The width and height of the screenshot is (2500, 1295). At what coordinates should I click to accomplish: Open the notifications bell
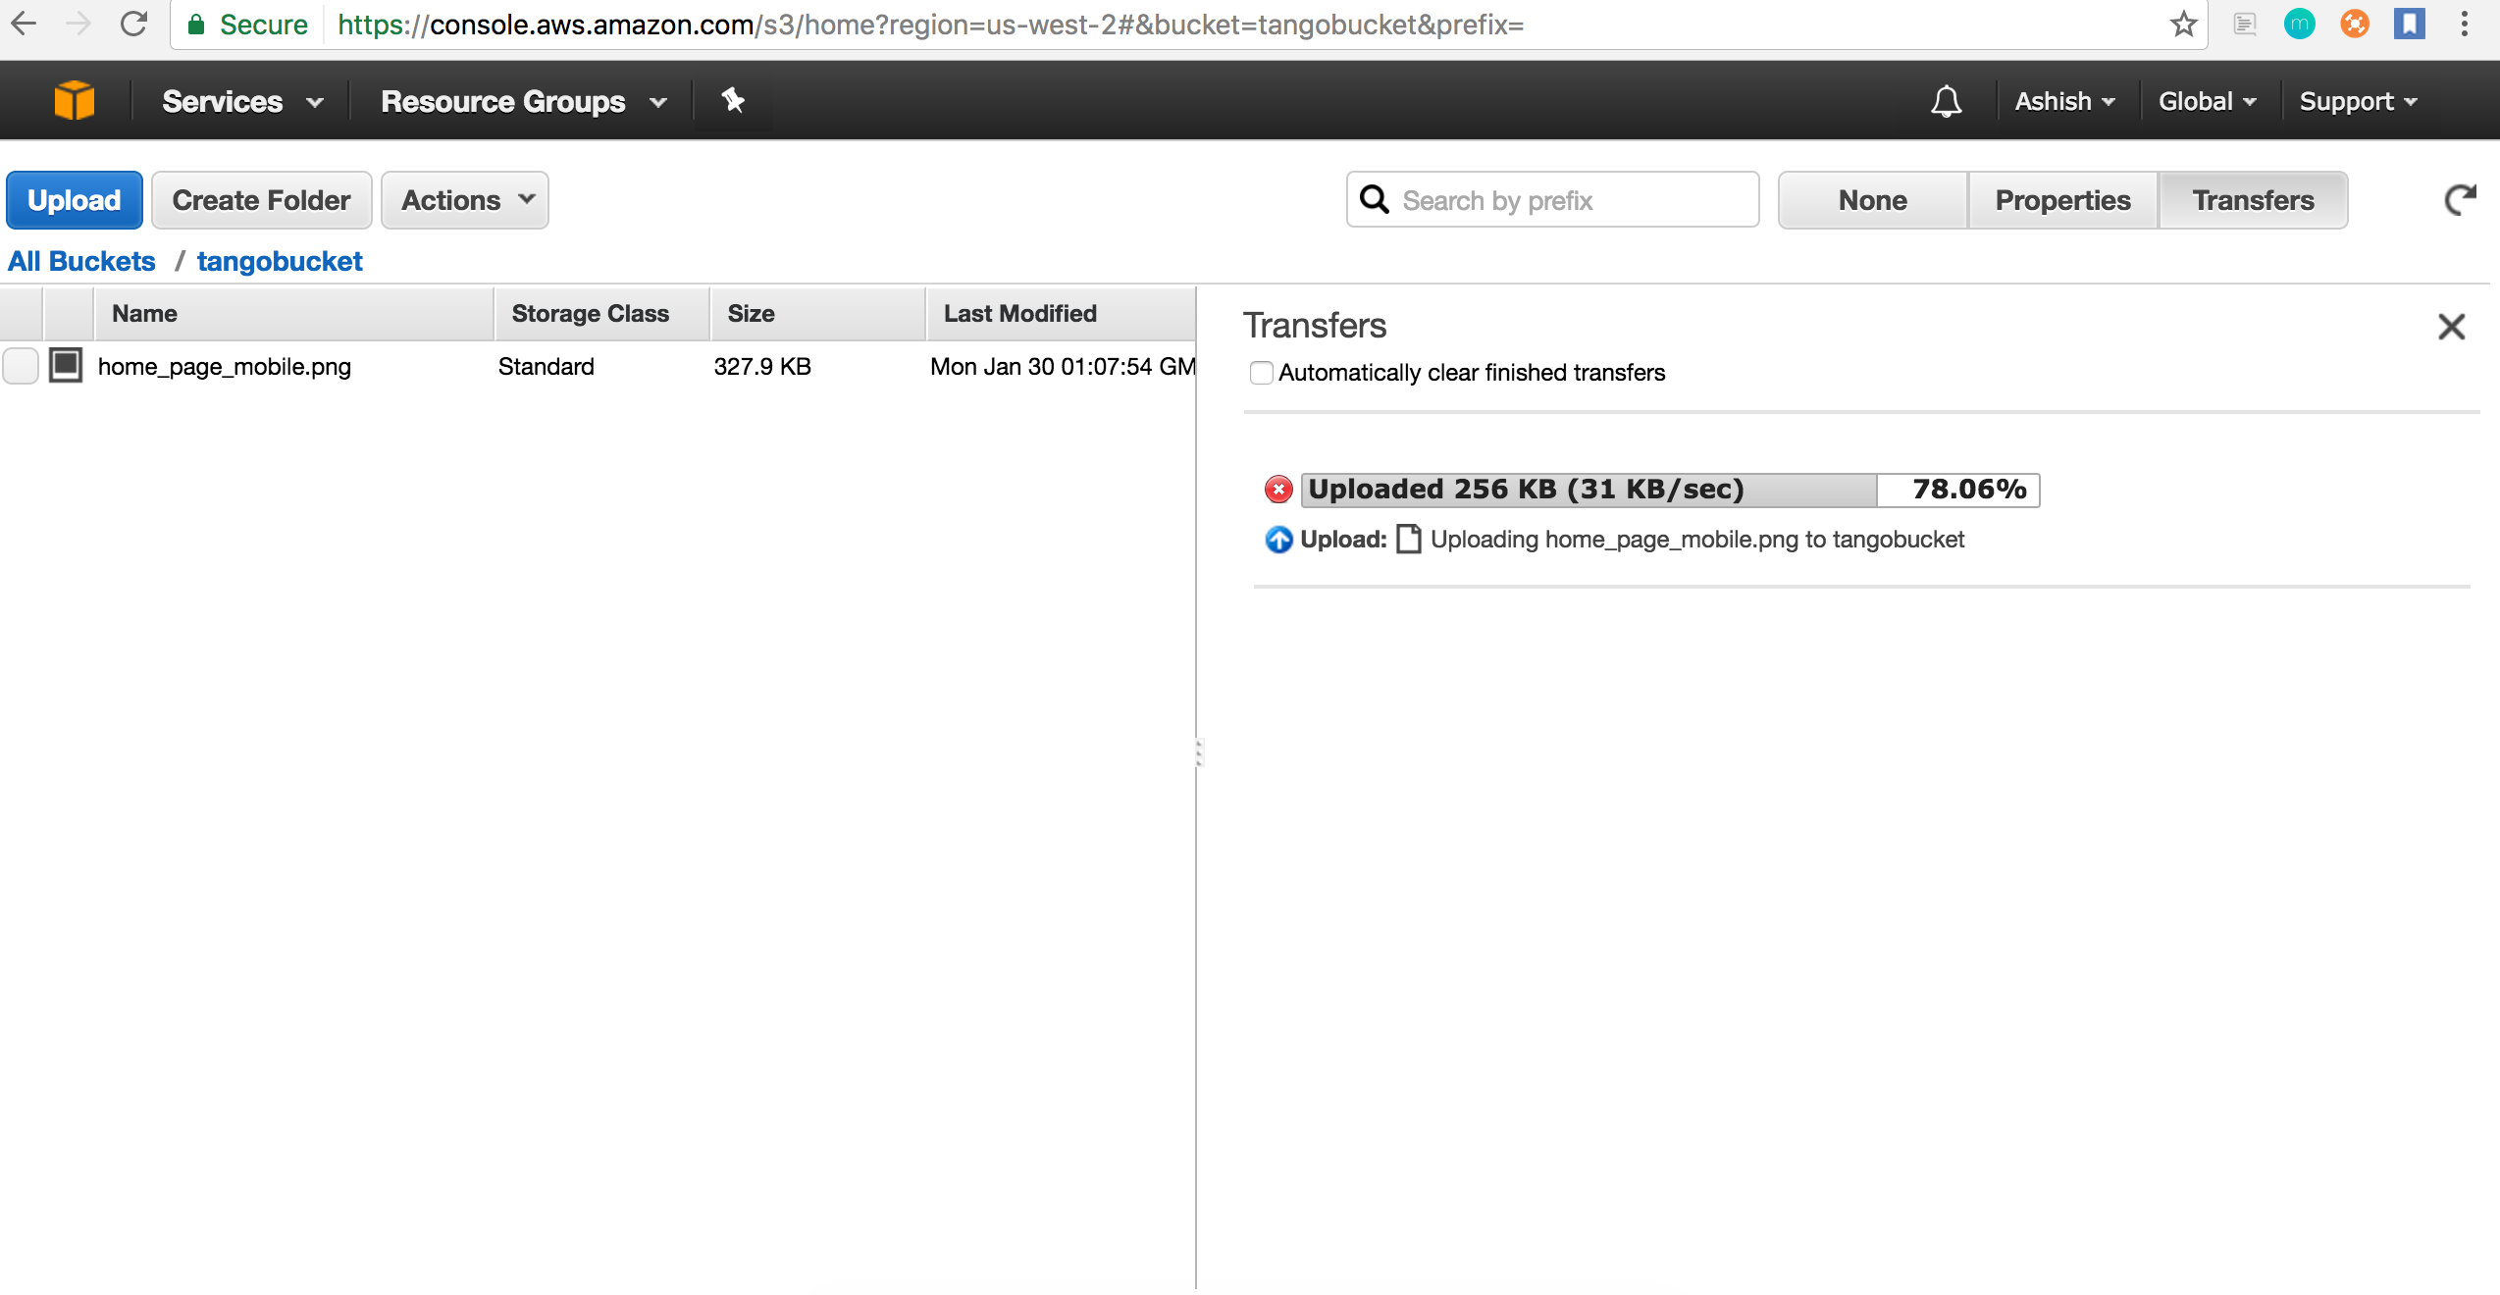[x=1947, y=101]
